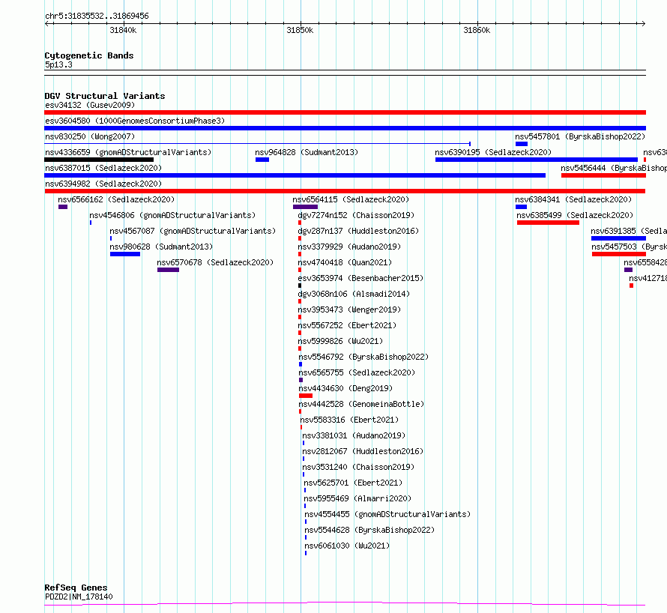Click the 5p13.3 cytogenetic band label

point(58,64)
